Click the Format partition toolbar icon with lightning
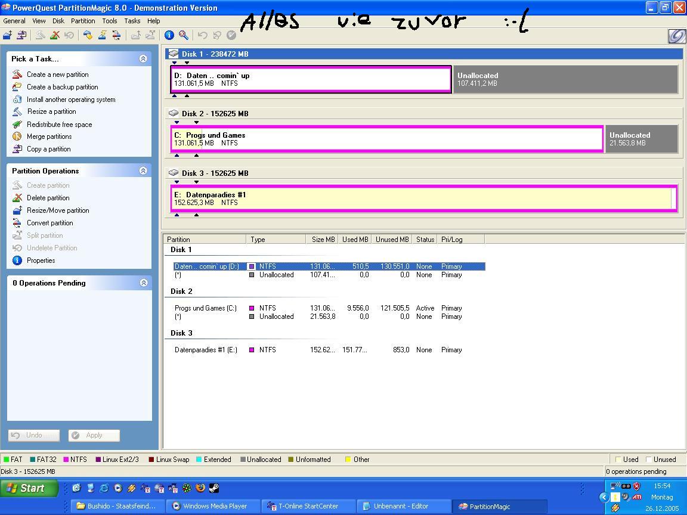The width and height of the screenshot is (687, 515). pyautogui.click(x=103, y=35)
